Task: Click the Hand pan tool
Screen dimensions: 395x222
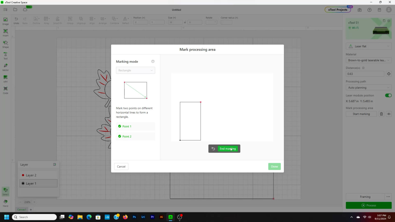Action: coord(5,203)
